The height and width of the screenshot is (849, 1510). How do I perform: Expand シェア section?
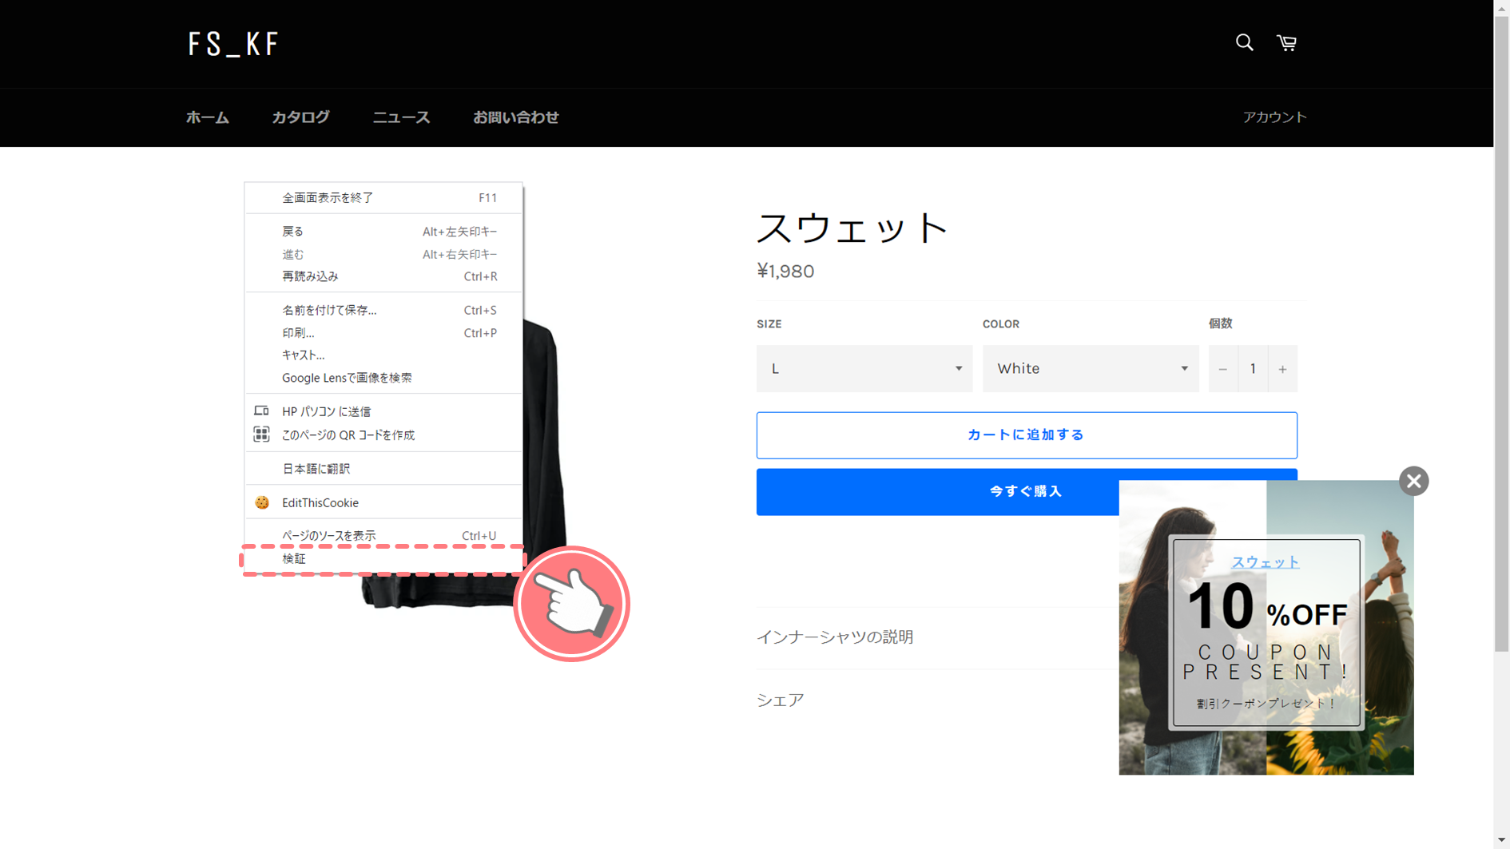780,700
